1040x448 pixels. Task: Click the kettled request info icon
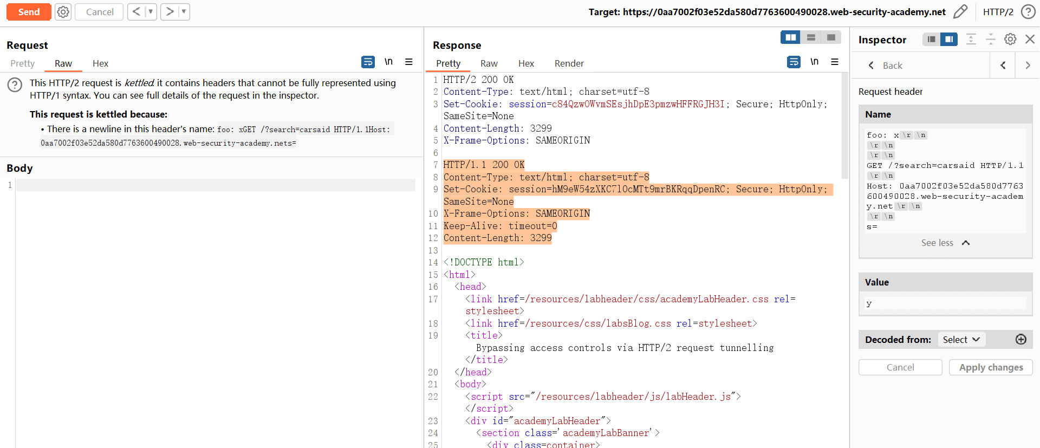tap(15, 85)
